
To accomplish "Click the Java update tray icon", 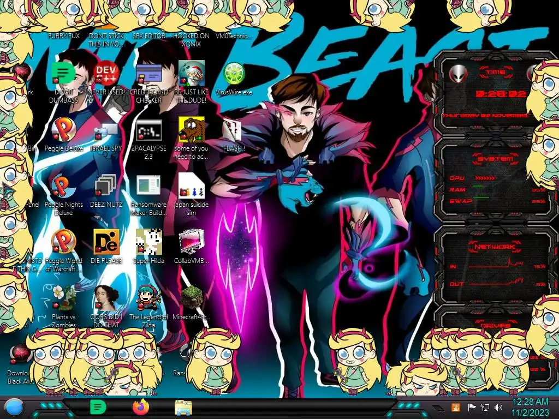I will 455,407.
